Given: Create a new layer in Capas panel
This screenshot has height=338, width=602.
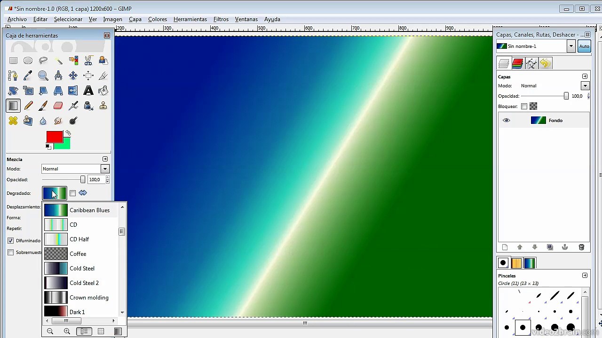Looking at the screenshot, I should coord(505,247).
